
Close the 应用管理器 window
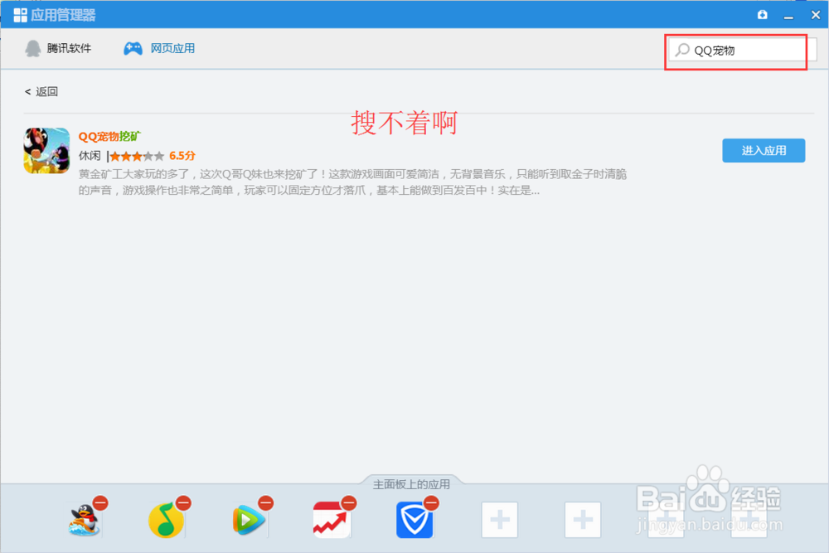[x=815, y=15]
